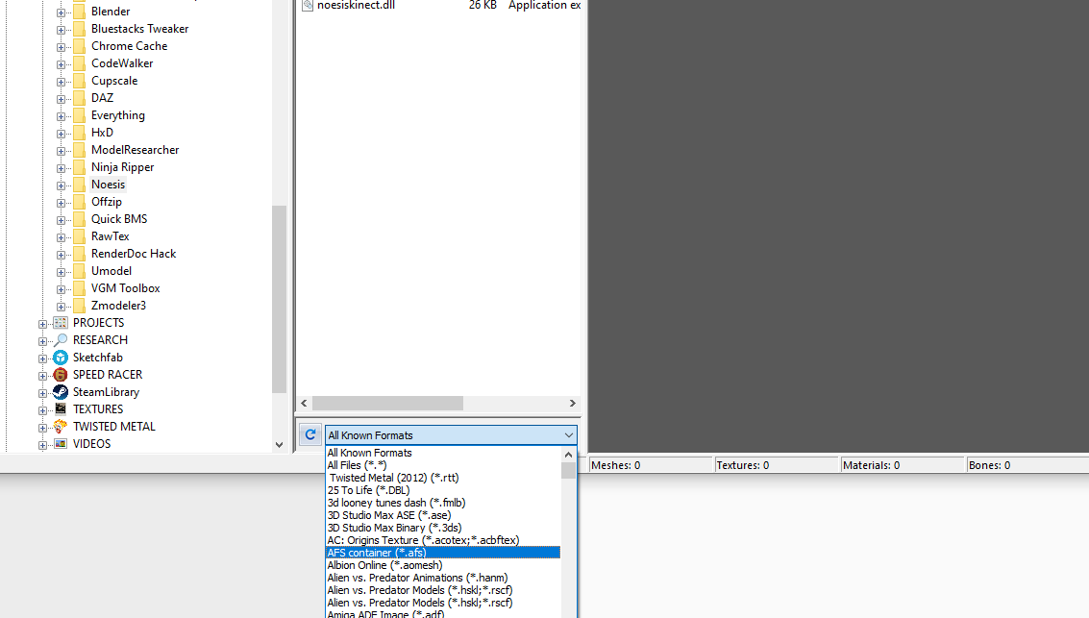Click the RawTex folder icon
Image resolution: width=1089 pixels, height=618 pixels.
click(79, 236)
